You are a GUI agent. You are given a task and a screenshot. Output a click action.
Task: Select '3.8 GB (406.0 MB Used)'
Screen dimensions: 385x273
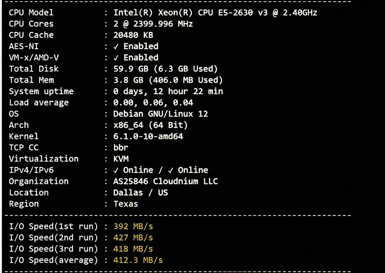coord(168,80)
